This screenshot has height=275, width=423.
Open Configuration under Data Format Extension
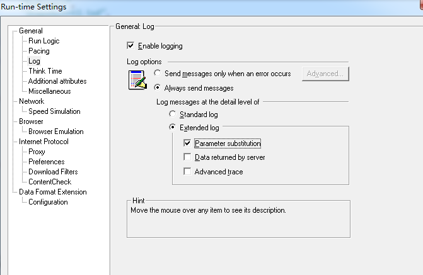[48, 202]
